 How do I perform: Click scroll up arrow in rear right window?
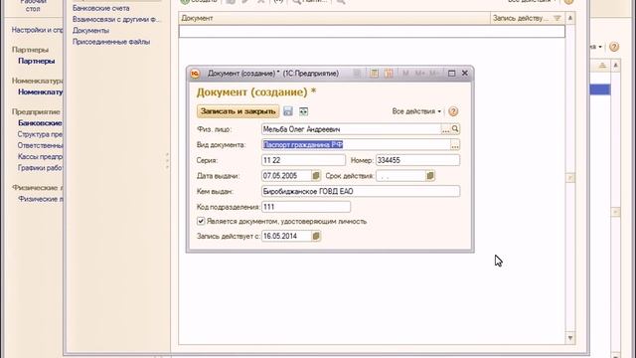[x=616, y=66]
